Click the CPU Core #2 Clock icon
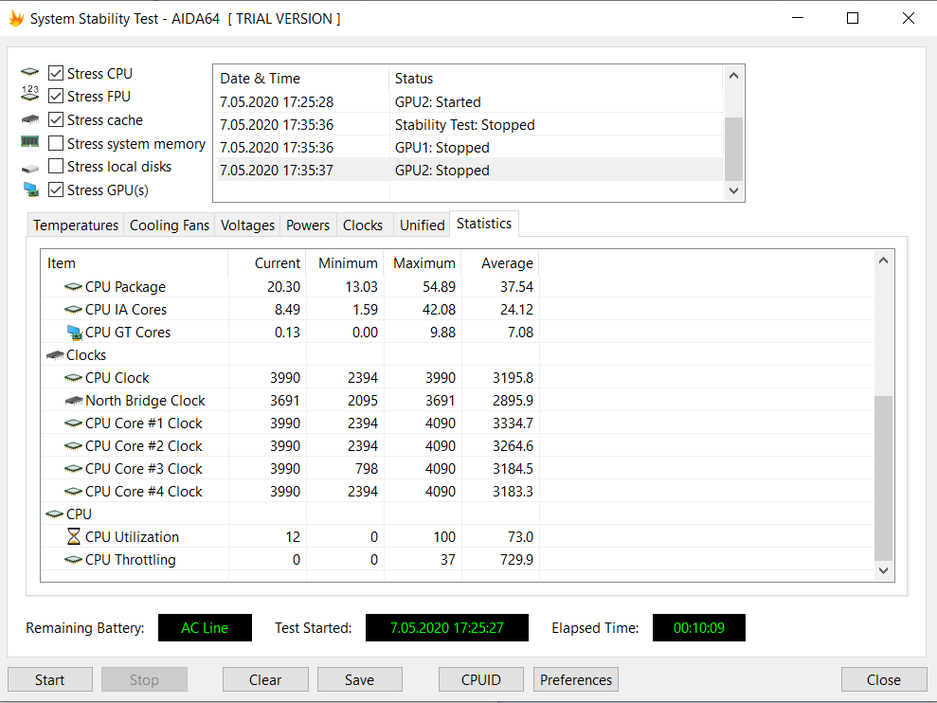The image size is (937, 703). point(73,446)
